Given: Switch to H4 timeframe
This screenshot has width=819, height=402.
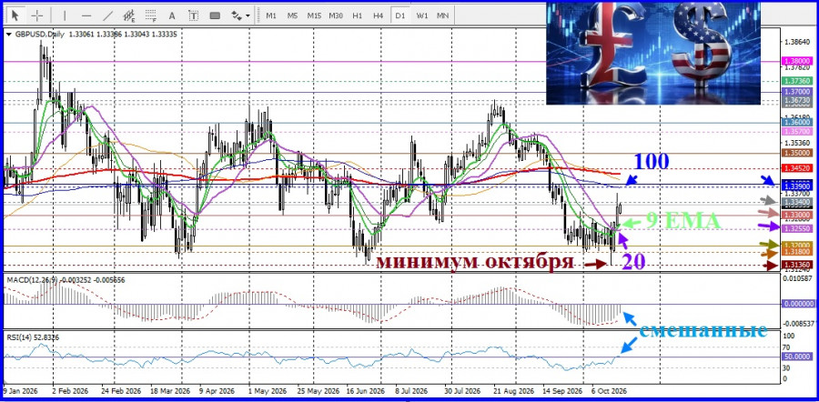Looking at the screenshot, I should click(x=379, y=15).
